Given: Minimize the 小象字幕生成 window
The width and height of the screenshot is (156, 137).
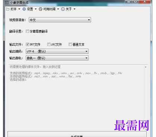Looking at the screenshot, I should coord(129,1).
